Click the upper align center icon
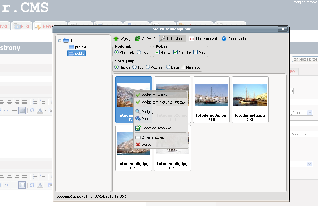318x206 pixels. coord(9,102)
